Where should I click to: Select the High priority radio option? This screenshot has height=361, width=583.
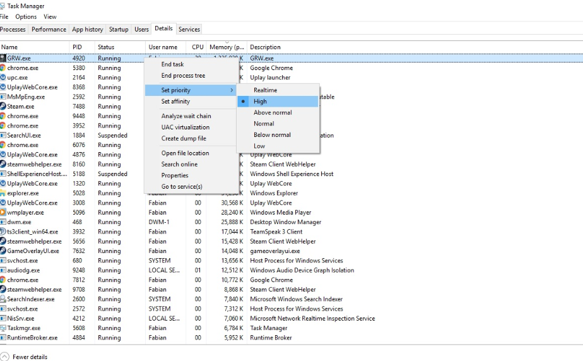260,102
